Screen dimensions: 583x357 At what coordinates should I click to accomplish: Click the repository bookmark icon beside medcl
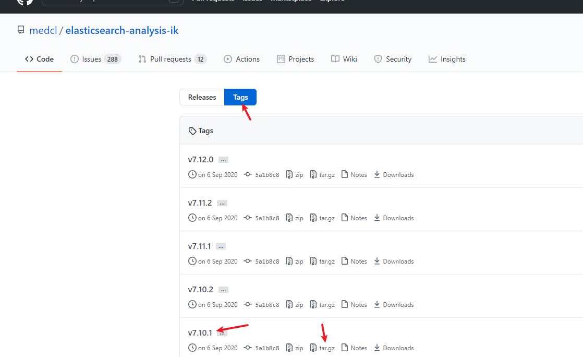(20, 30)
